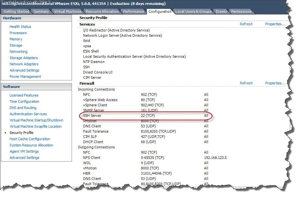Select Security Profile in Software panel
The image size is (300, 197).
click(x=21, y=133)
